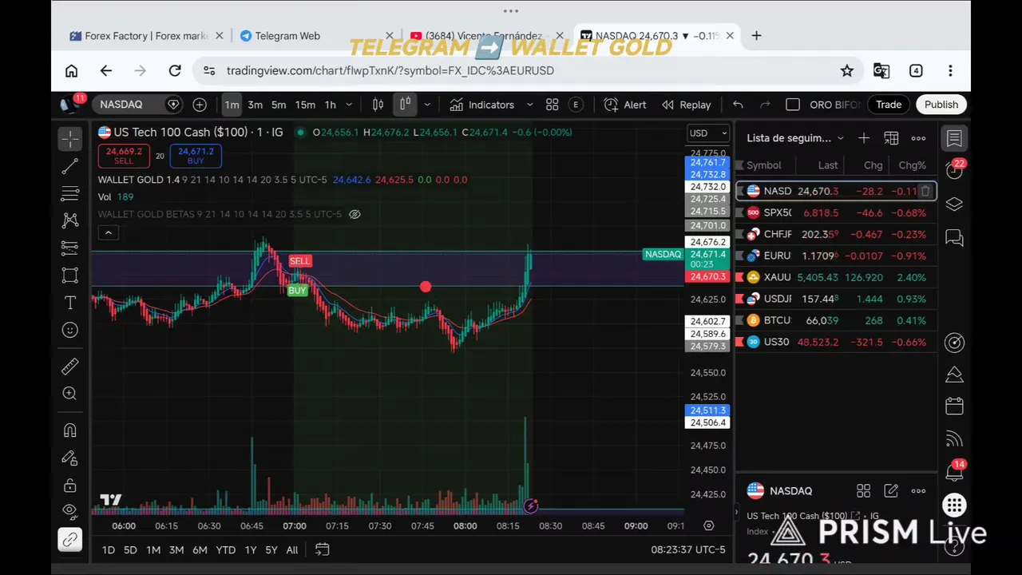Select XAUUSD row in watchlist
Image resolution: width=1022 pixels, height=575 pixels.
click(x=835, y=277)
